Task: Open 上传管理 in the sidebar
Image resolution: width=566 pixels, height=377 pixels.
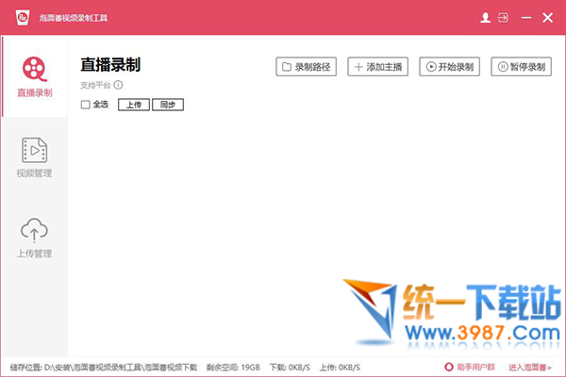Action: (35, 238)
